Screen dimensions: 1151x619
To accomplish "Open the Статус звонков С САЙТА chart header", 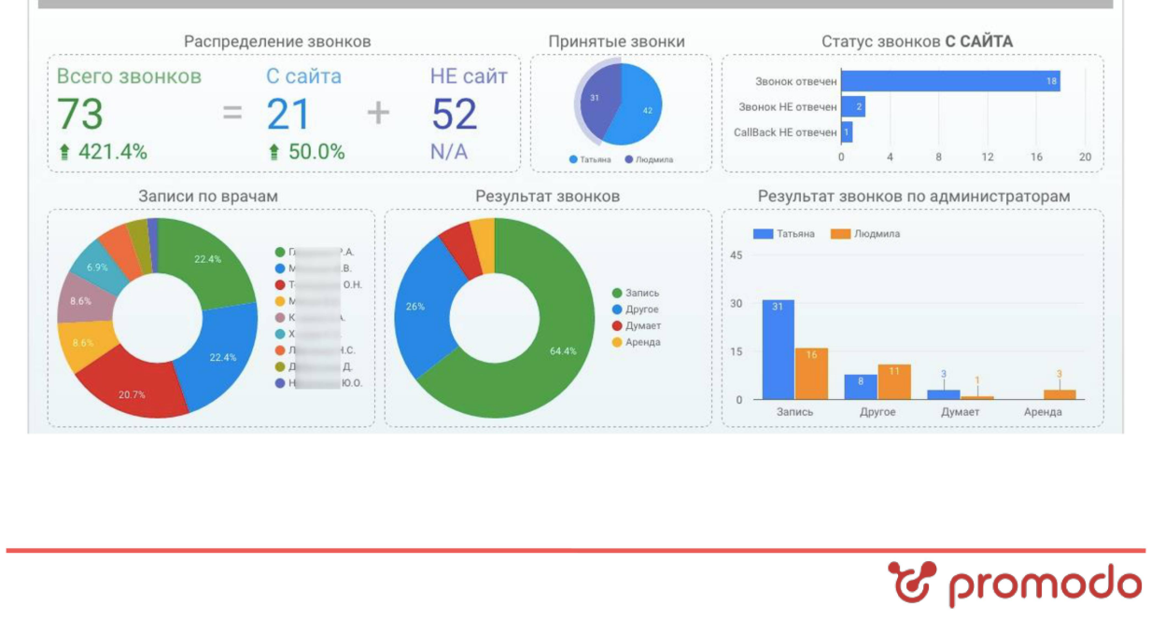I will (x=919, y=41).
